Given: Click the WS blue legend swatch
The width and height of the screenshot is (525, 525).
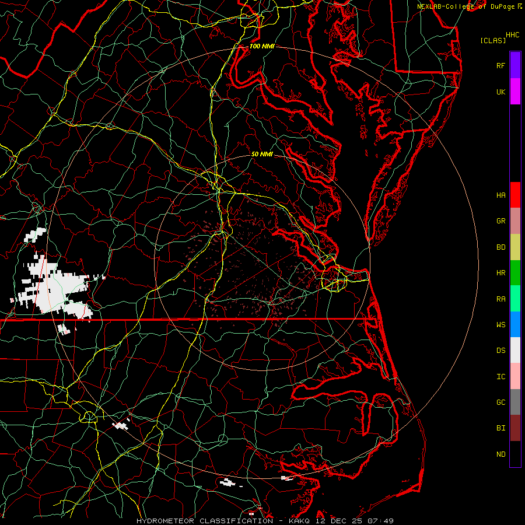Looking at the screenshot, I should [515, 324].
